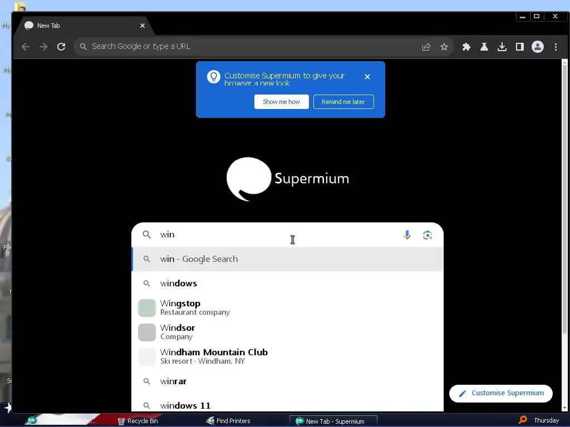Close the New Tab tab
The width and height of the screenshot is (570, 427).
tap(142, 26)
